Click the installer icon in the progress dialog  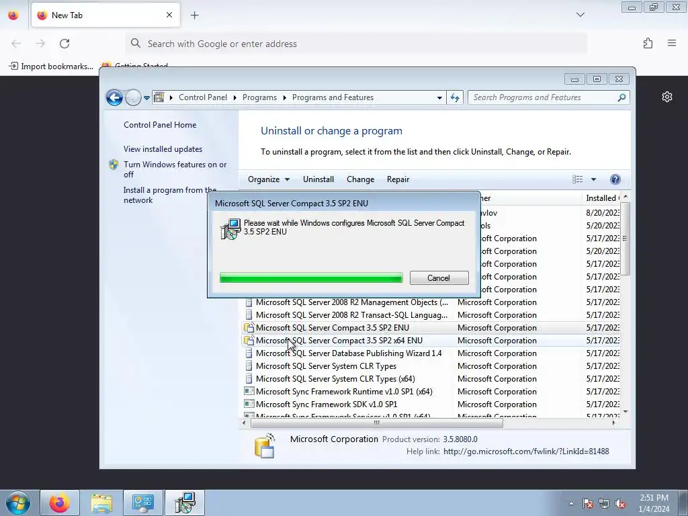click(x=230, y=229)
